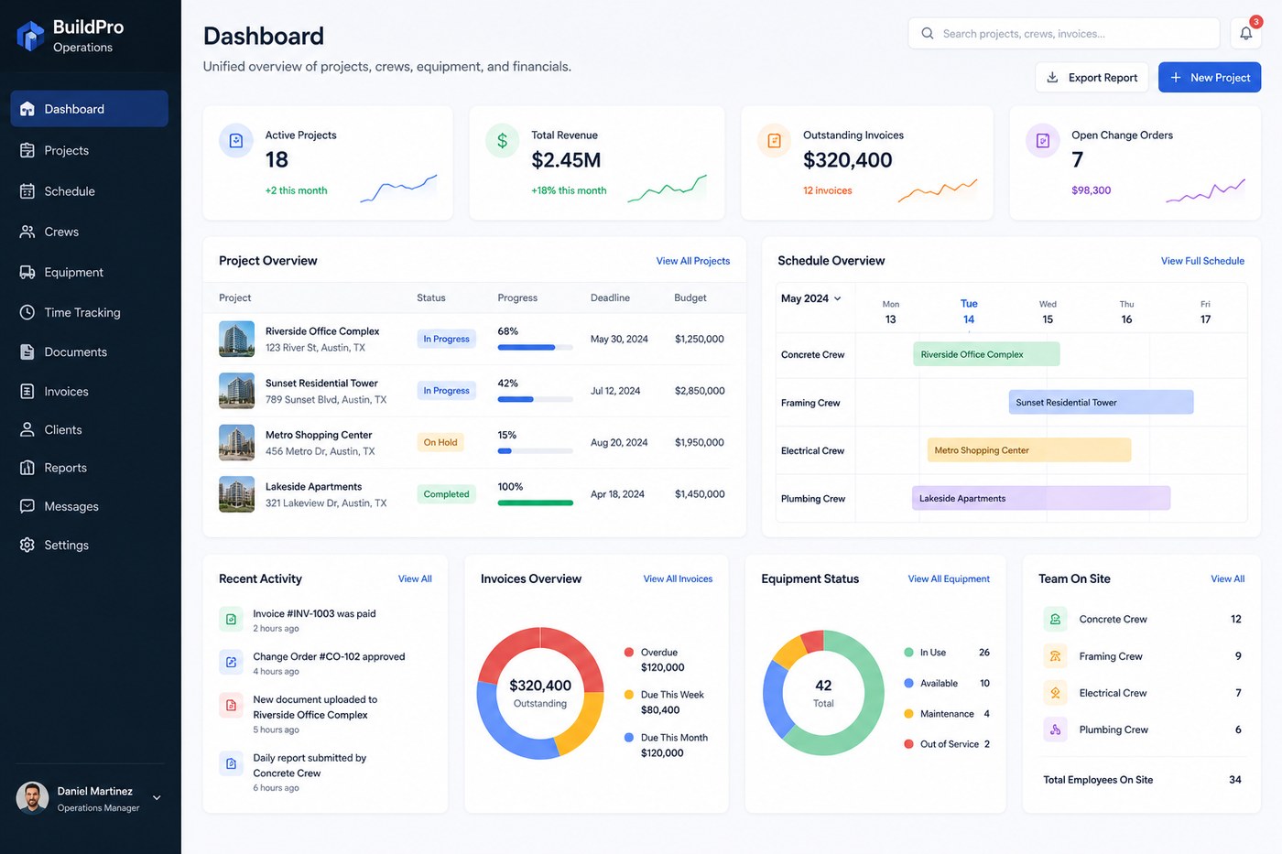Click the Active Projects card icon
The height and width of the screenshot is (854, 1282).
[236, 141]
